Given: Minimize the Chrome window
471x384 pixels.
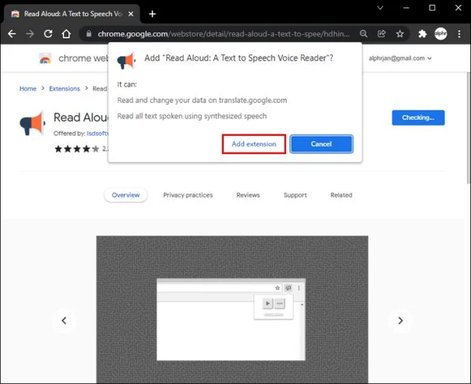Looking at the screenshot, I should coord(406,8).
